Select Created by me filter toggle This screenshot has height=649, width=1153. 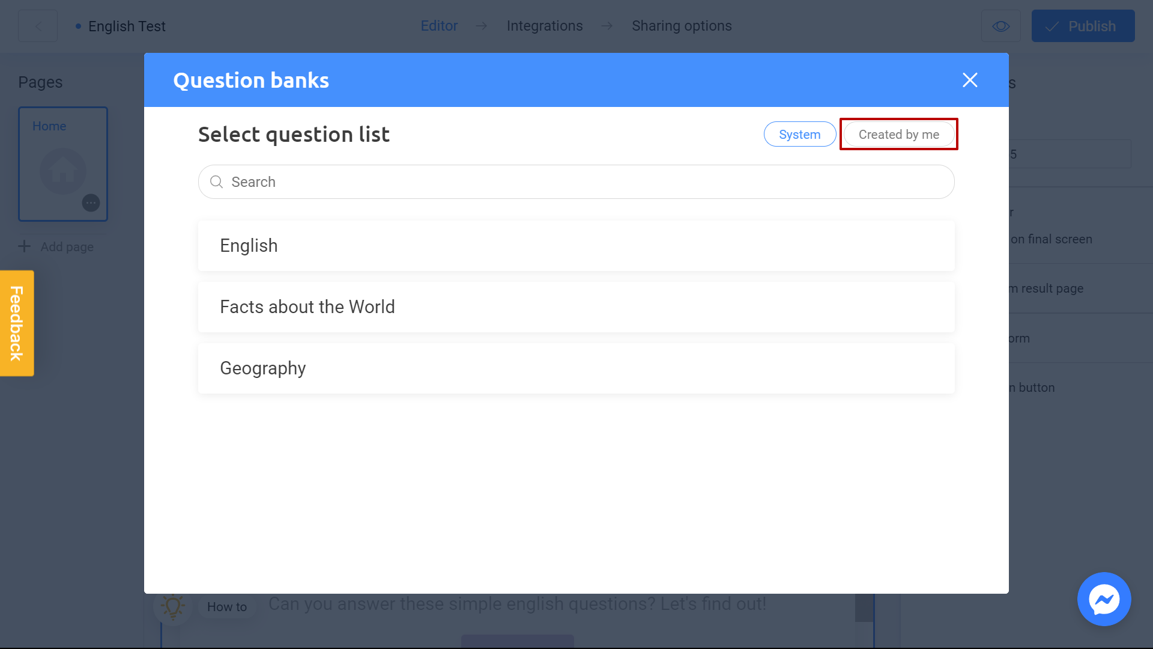[899, 135]
